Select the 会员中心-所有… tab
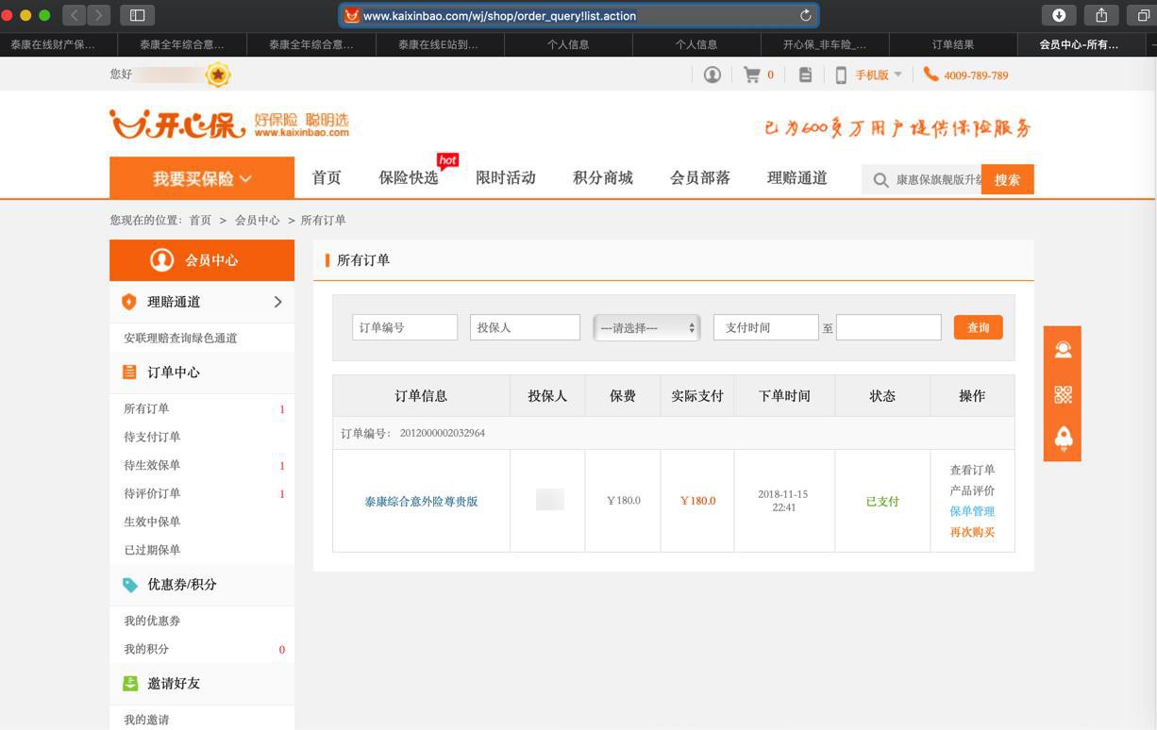 click(x=1079, y=44)
